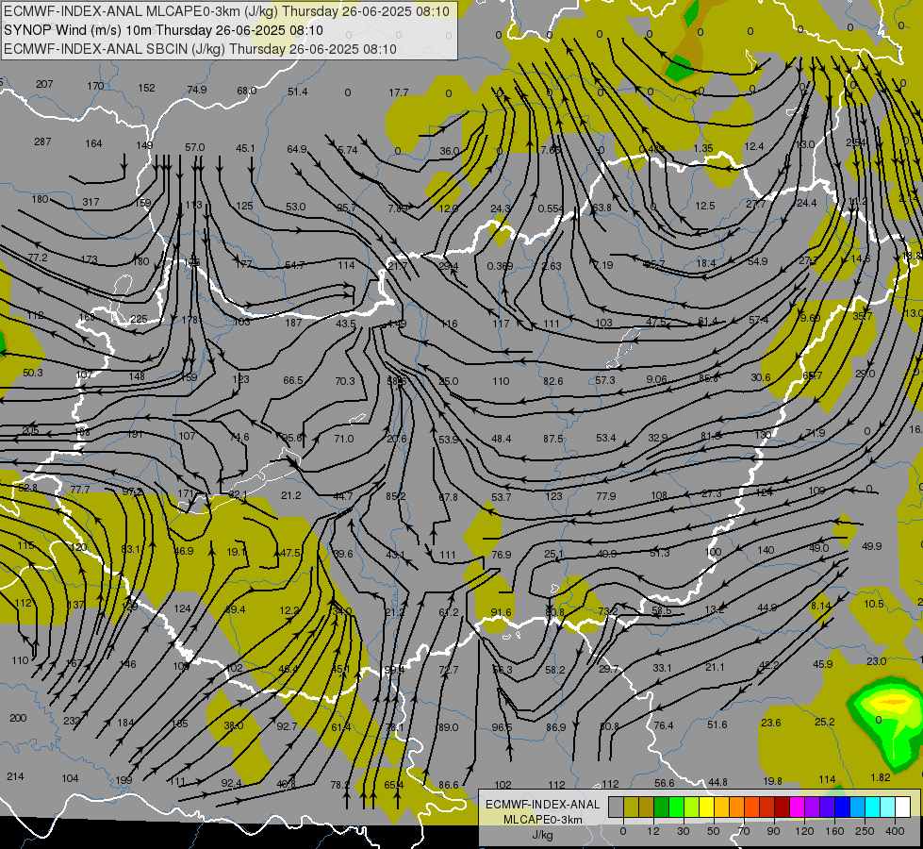This screenshot has width=923, height=849.
Task: Click the gray legend color swatch
Action: [617, 807]
